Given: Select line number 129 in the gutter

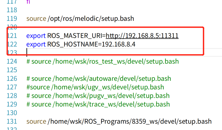Looking at the screenshot, I should [x=12, y=104].
